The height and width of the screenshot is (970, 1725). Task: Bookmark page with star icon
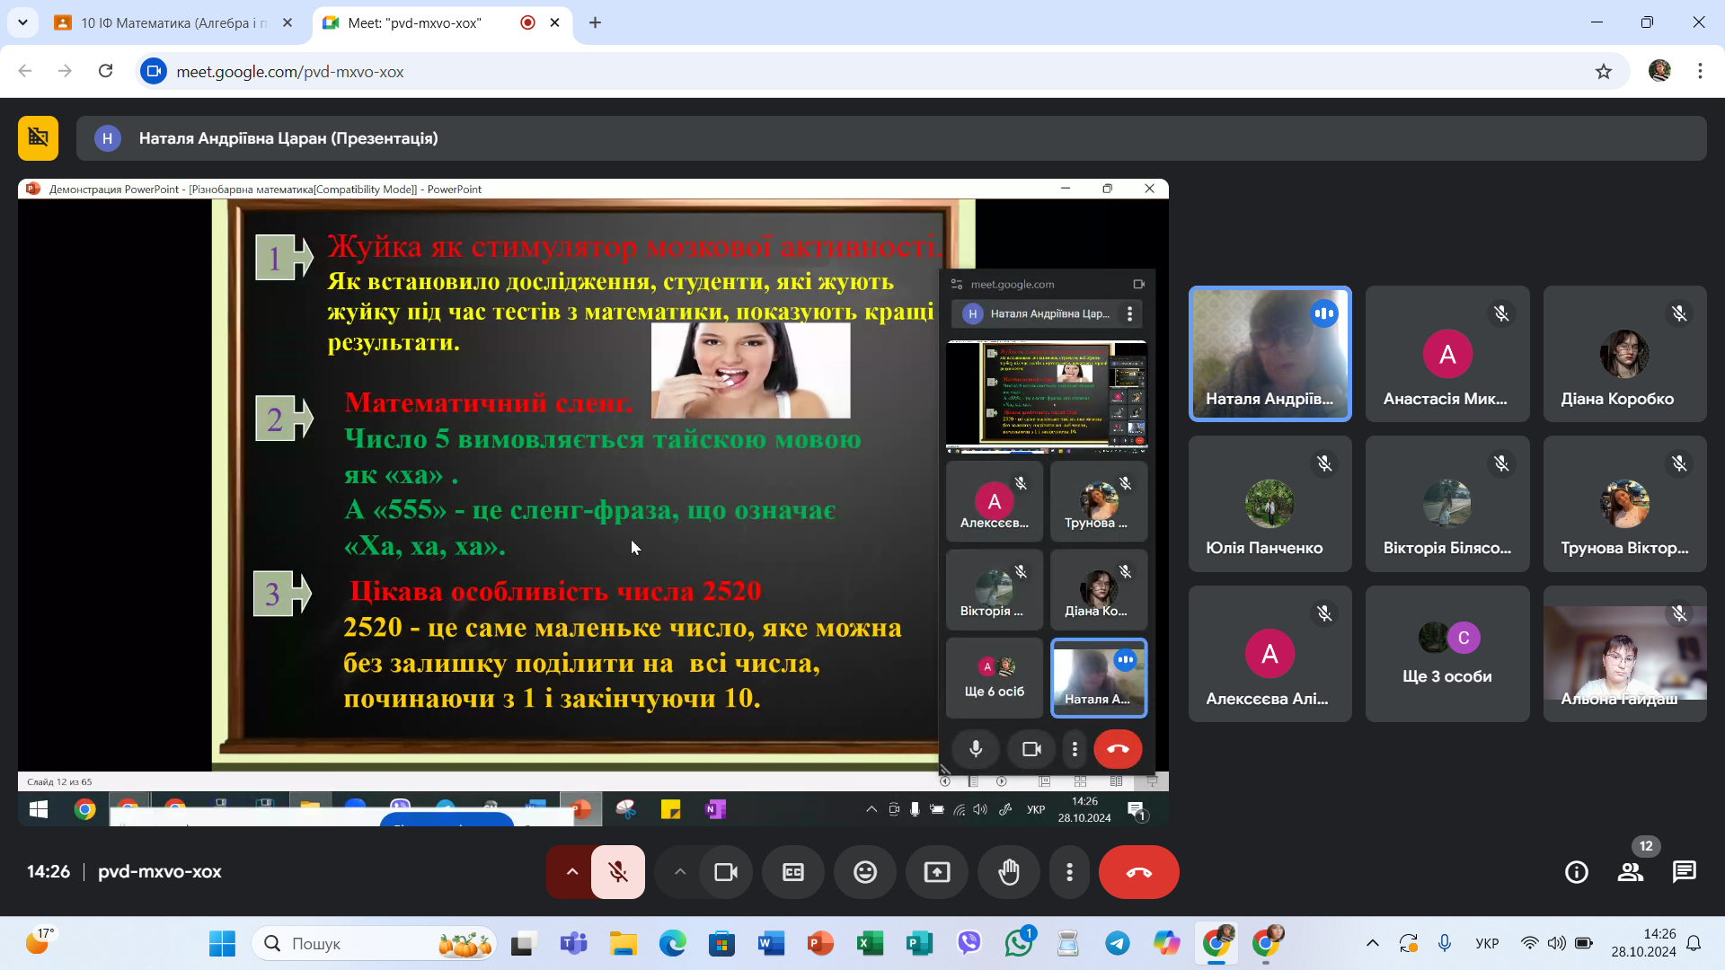[x=1604, y=72]
